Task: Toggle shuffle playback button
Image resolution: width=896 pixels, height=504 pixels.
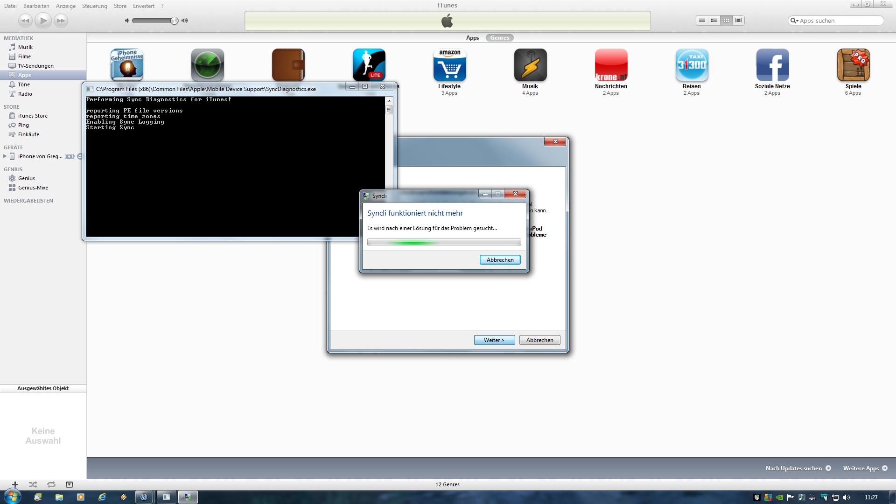Action: (x=33, y=484)
